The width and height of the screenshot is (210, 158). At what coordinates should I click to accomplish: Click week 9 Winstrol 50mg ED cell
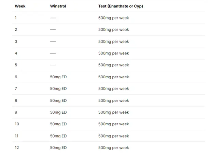[58, 112]
